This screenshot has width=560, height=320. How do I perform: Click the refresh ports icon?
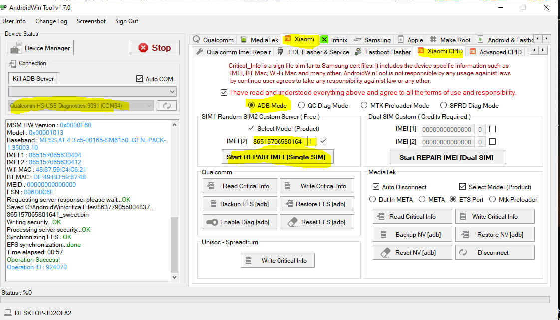tap(167, 106)
